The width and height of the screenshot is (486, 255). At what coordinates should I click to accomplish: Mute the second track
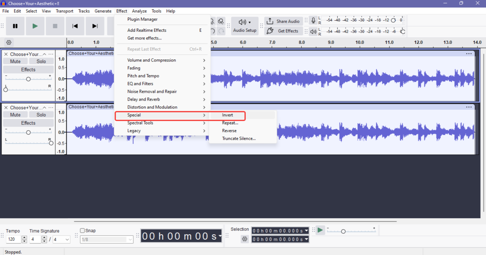click(x=15, y=115)
